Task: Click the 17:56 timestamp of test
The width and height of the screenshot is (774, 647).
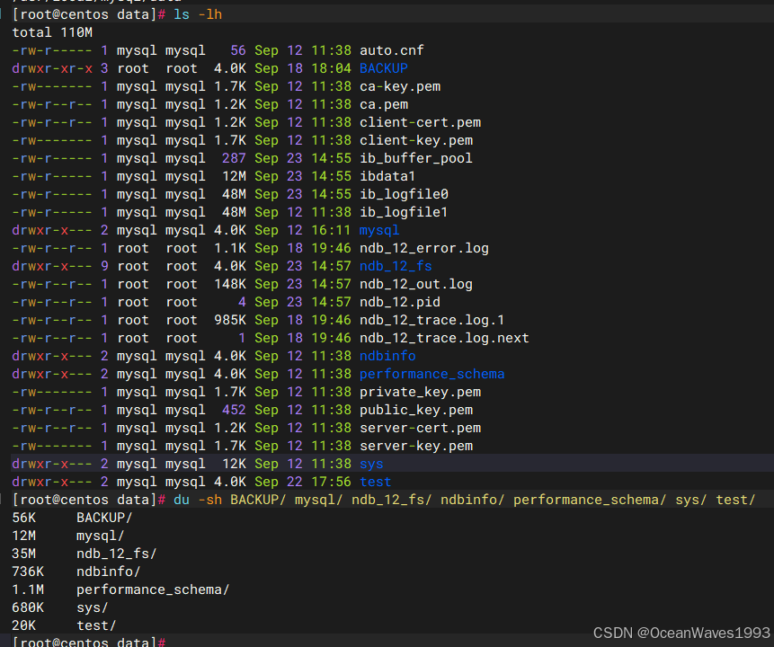Action: [331, 482]
